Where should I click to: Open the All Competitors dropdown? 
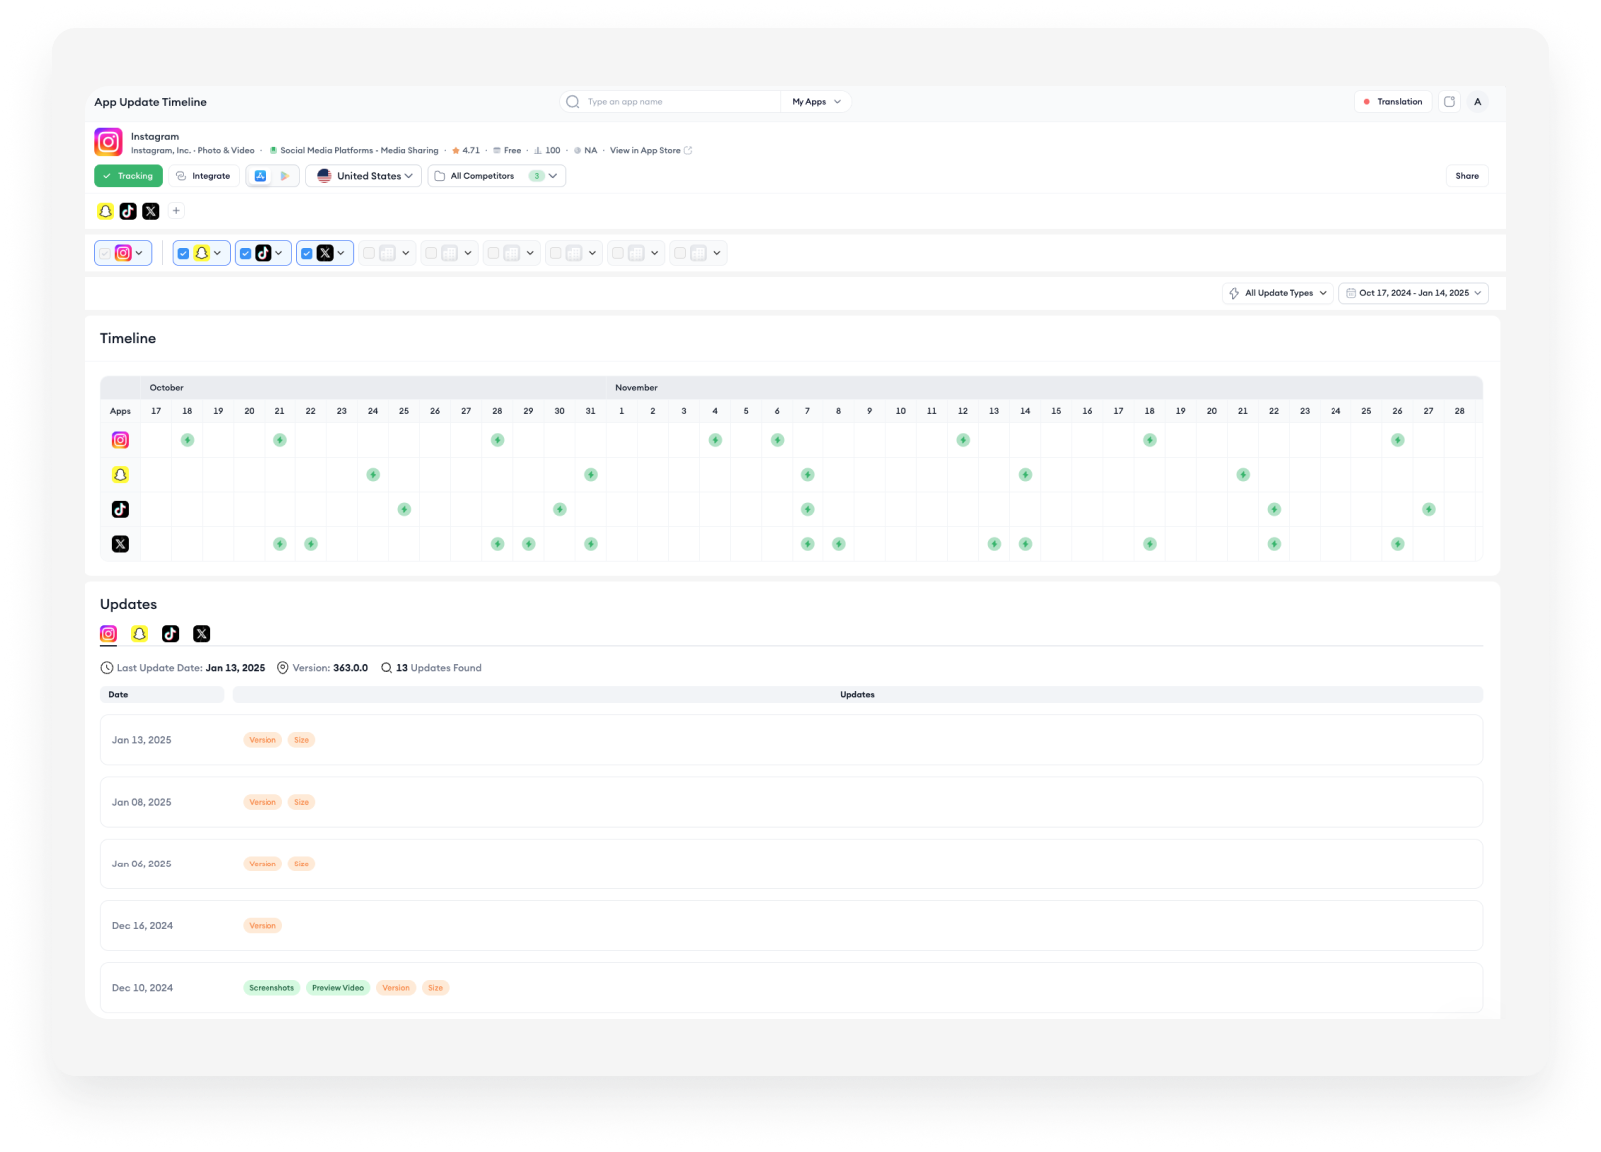point(497,176)
